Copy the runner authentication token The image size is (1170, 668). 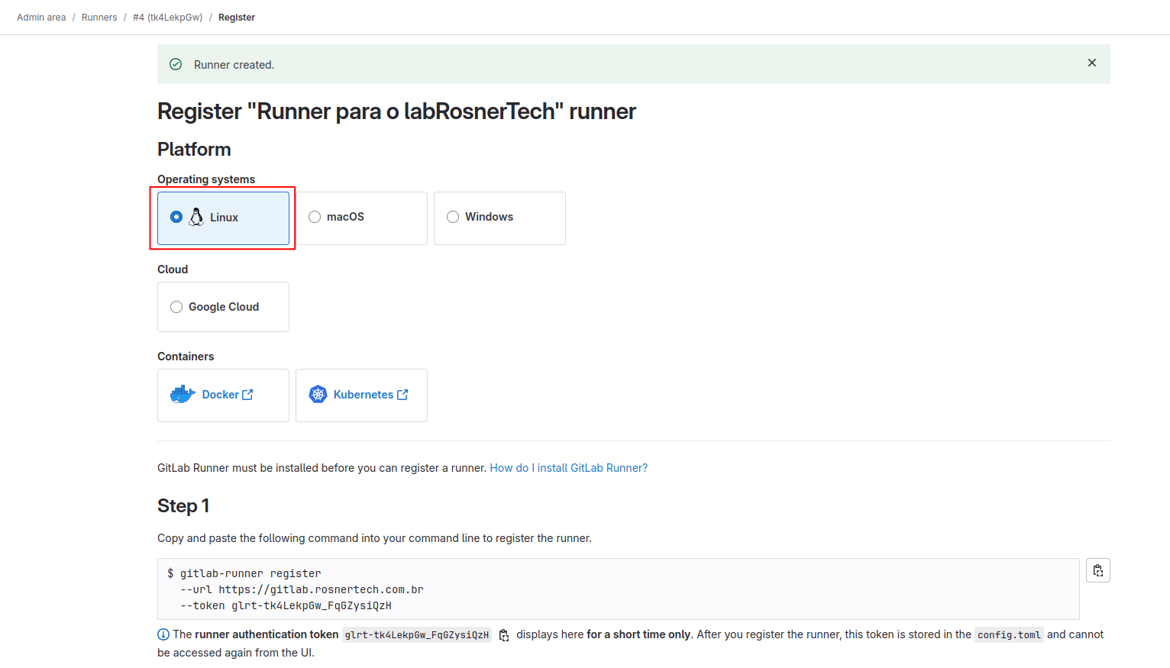tap(504, 635)
